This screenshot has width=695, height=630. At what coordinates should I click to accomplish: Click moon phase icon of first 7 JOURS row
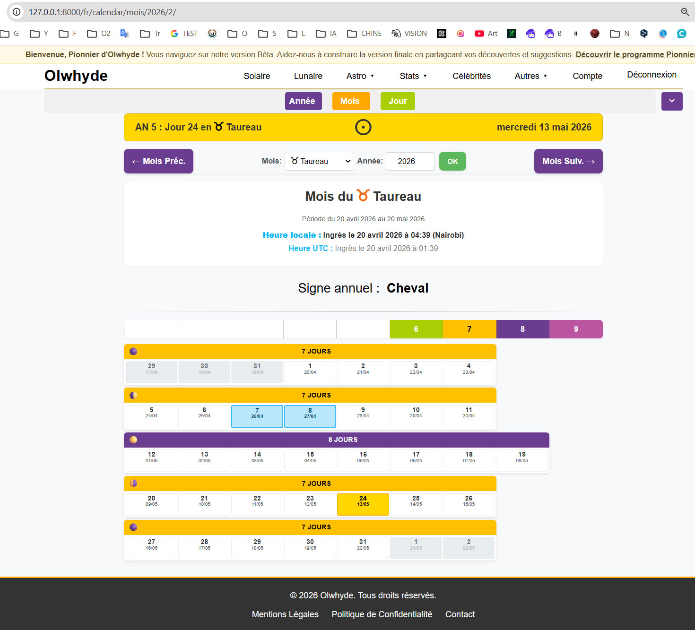(133, 351)
